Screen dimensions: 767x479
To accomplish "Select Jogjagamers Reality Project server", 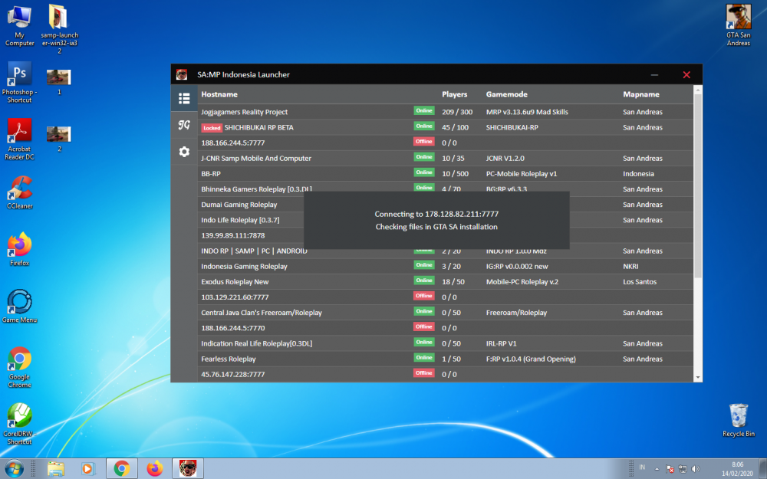I will click(x=446, y=112).
